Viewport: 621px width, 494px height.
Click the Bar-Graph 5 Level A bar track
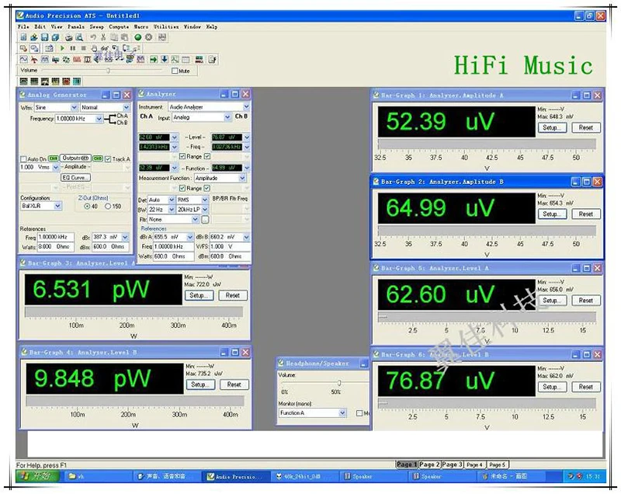487,317
